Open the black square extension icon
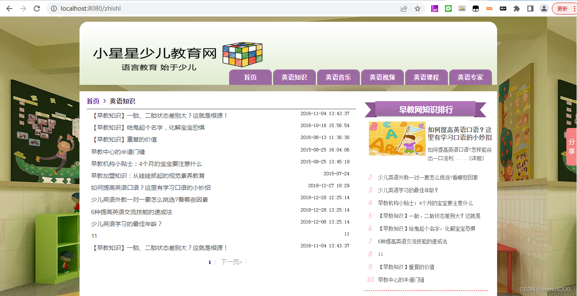Image resolution: width=577 pixels, height=296 pixels. click(x=475, y=9)
